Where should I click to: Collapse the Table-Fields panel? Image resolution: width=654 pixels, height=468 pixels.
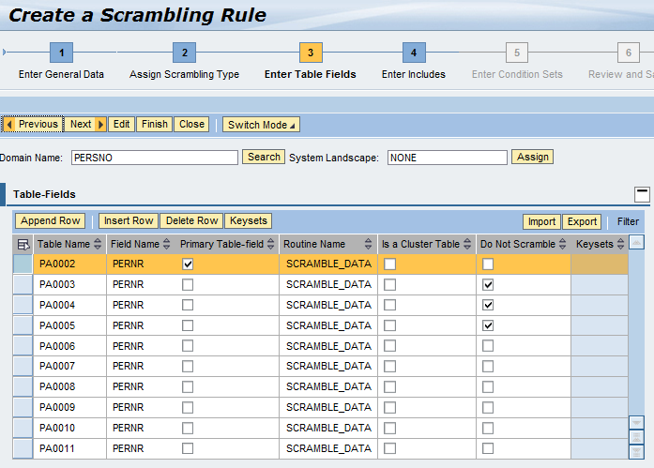pyautogui.click(x=642, y=194)
